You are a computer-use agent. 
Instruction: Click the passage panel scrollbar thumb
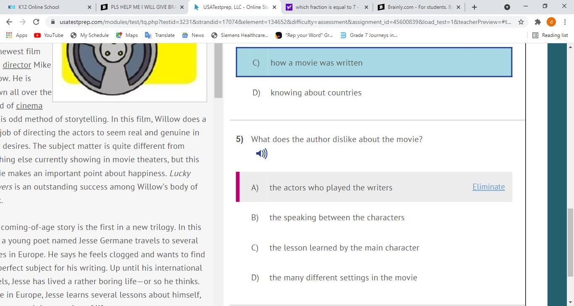pyautogui.click(x=218, y=70)
